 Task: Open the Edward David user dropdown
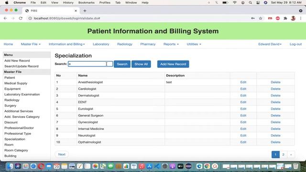[x=270, y=44]
